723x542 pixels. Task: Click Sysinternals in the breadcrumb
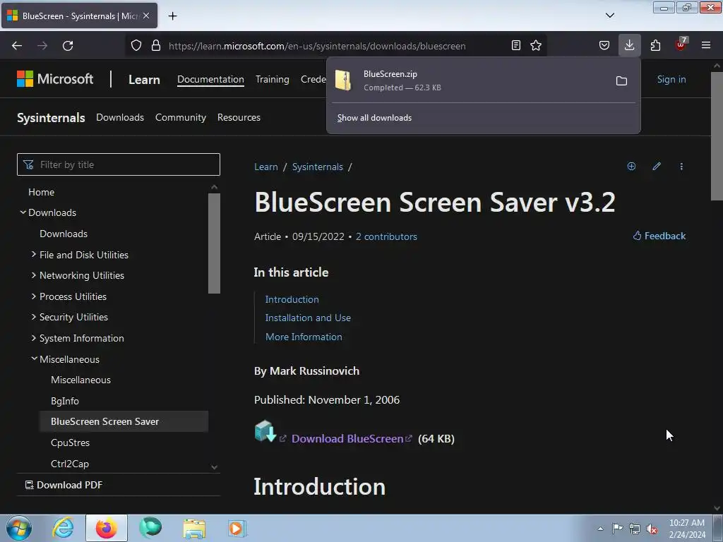coord(318,167)
